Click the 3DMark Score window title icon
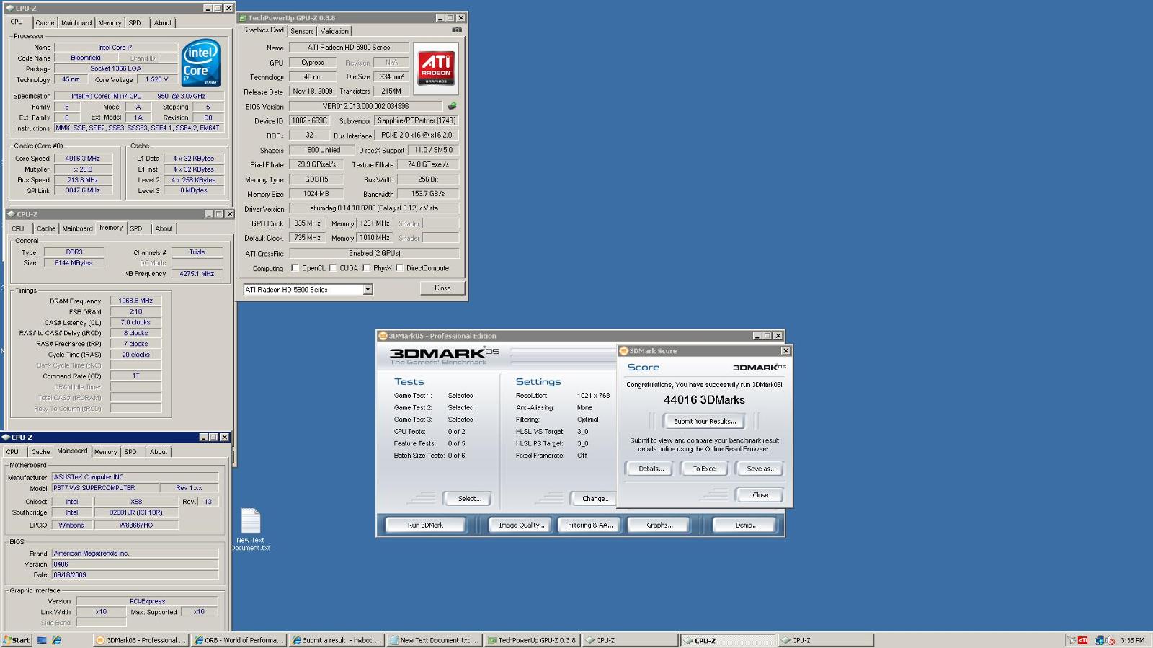 tap(624, 351)
